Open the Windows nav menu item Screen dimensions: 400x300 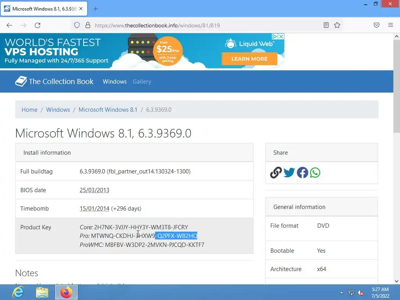coord(114,82)
